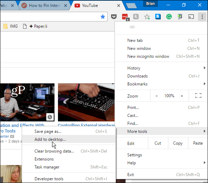Expand the More tools submenu
The image size is (208, 183).
tap(161, 131)
